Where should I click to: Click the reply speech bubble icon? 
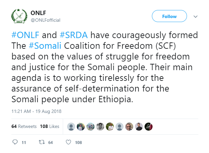coord(15,142)
